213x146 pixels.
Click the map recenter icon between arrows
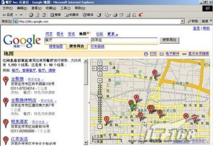coord(100,68)
